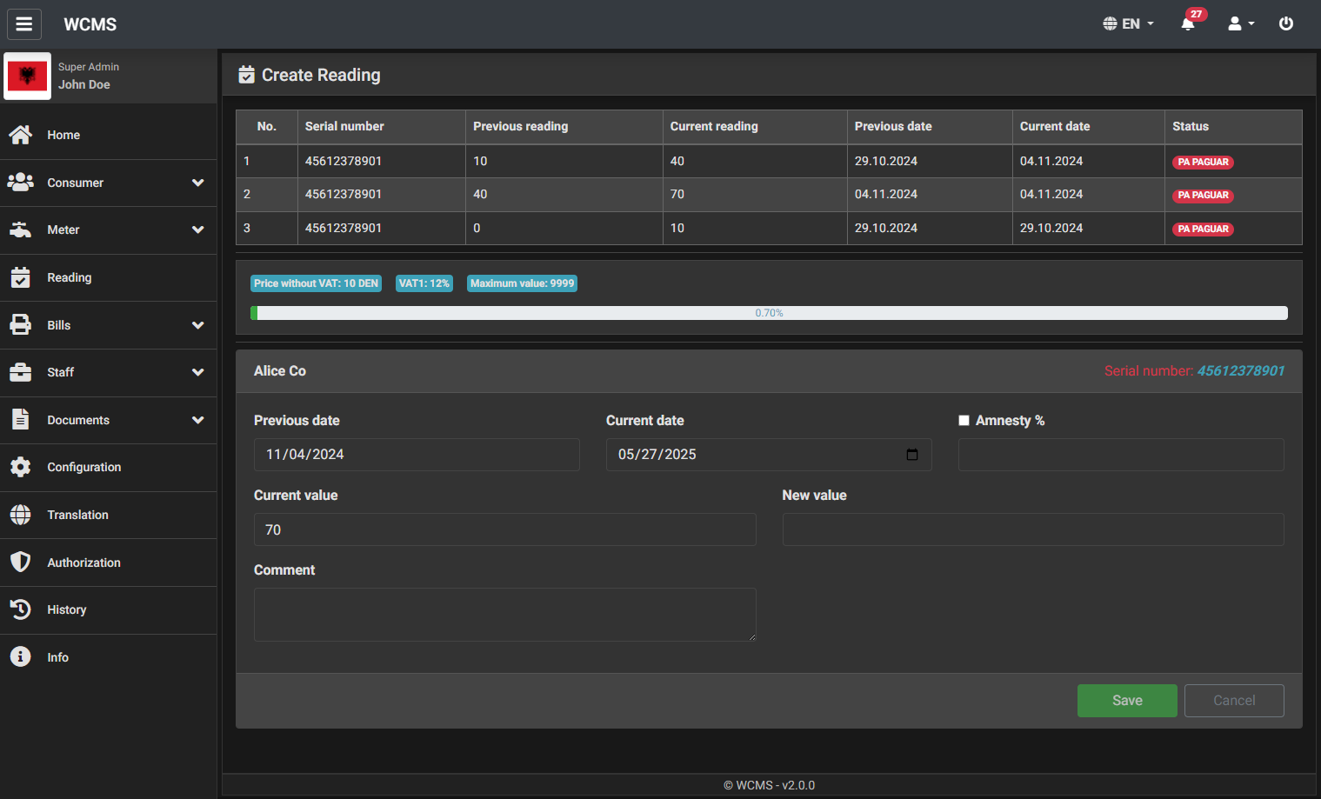The height and width of the screenshot is (799, 1321).
Task: Click PA PAGUAR status badge in row 1
Action: tap(1204, 162)
